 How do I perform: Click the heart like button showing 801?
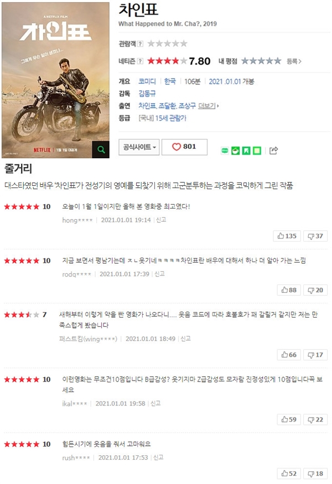pyautogui.click(x=184, y=147)
